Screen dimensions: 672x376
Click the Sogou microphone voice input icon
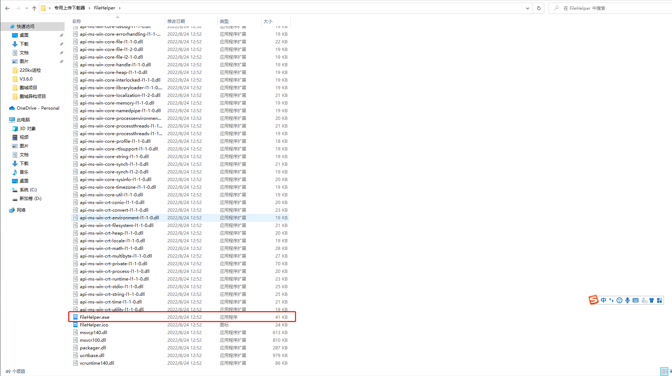(x=628, y=300)
